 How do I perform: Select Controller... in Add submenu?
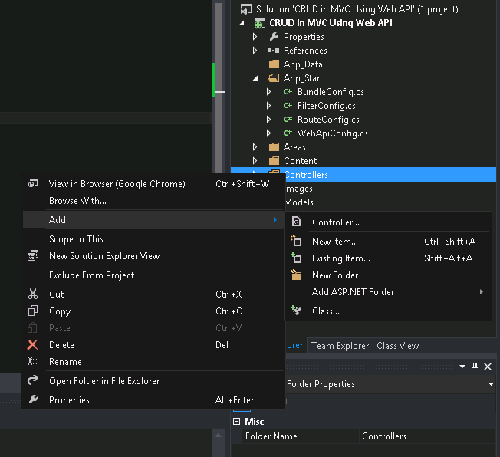tap(388, 222)
